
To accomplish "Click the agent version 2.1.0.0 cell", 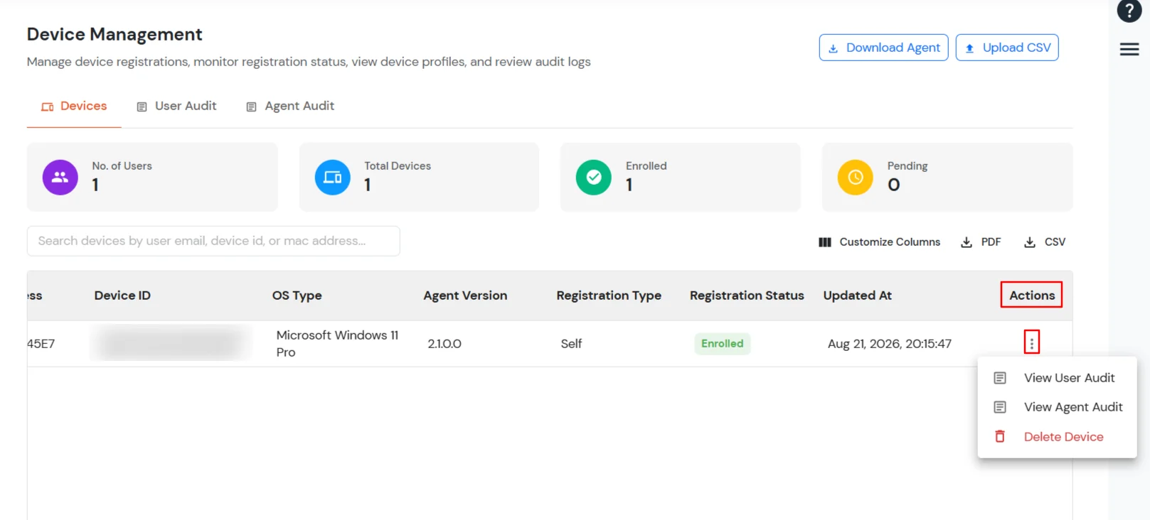I will (444, 344).
